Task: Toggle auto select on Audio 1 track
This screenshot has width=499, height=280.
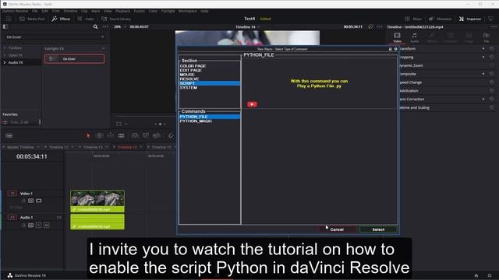Action: coord(31,225)
